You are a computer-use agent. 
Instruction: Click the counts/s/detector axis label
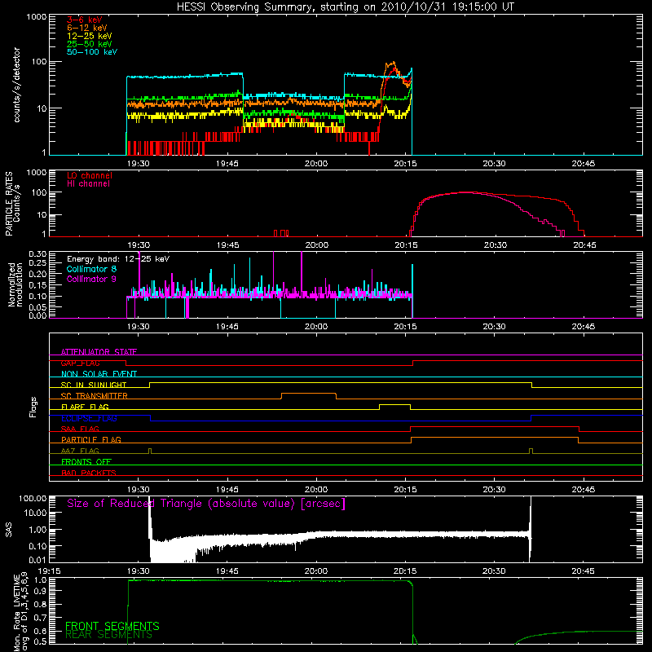point(16,85)
